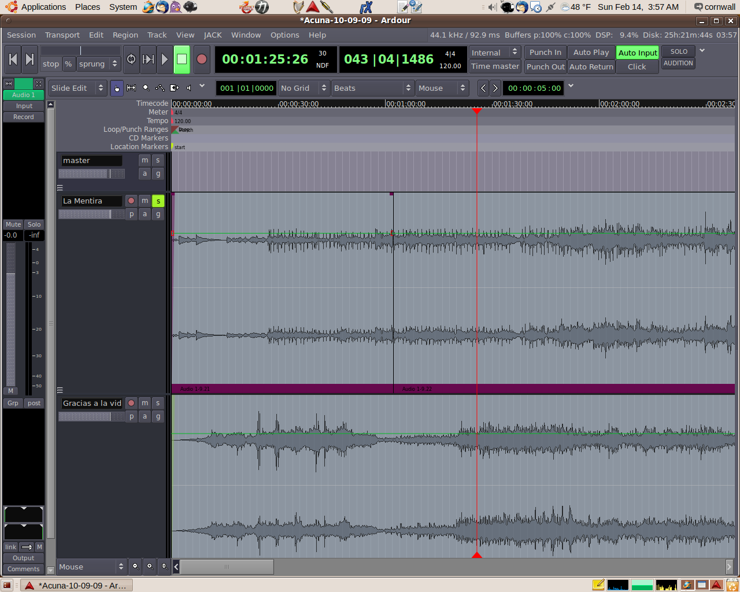
Task: Click the La Mentira track gain fader
Action: [91, 214]
